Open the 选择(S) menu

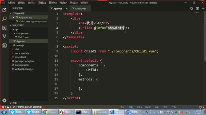(x=32, y=3)
